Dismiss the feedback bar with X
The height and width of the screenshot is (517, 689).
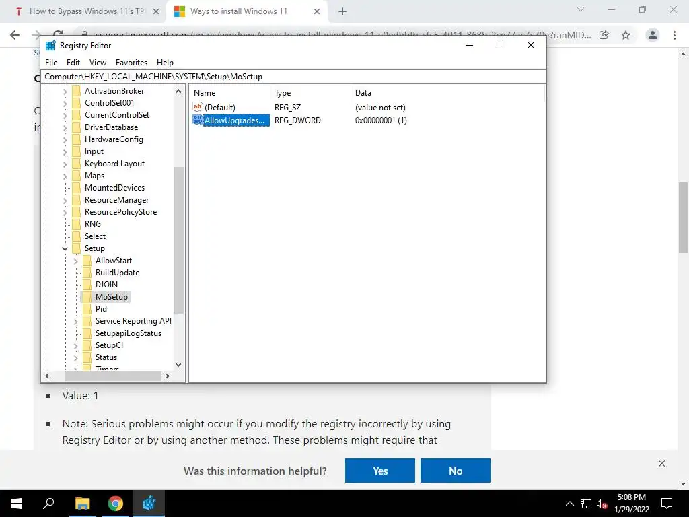pos(662,463)
